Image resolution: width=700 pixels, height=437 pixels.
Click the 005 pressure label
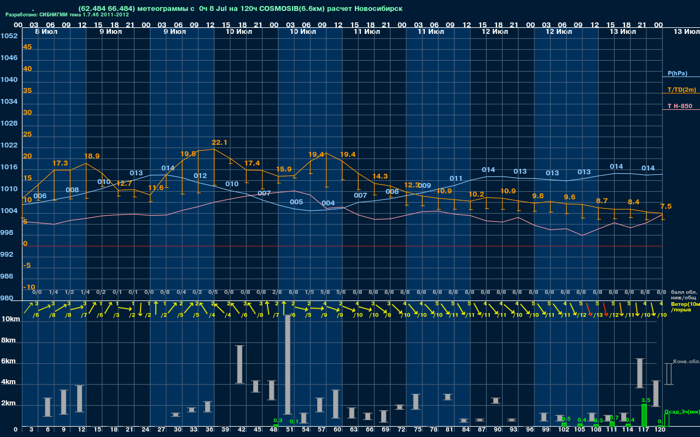(x=296, y=202)
